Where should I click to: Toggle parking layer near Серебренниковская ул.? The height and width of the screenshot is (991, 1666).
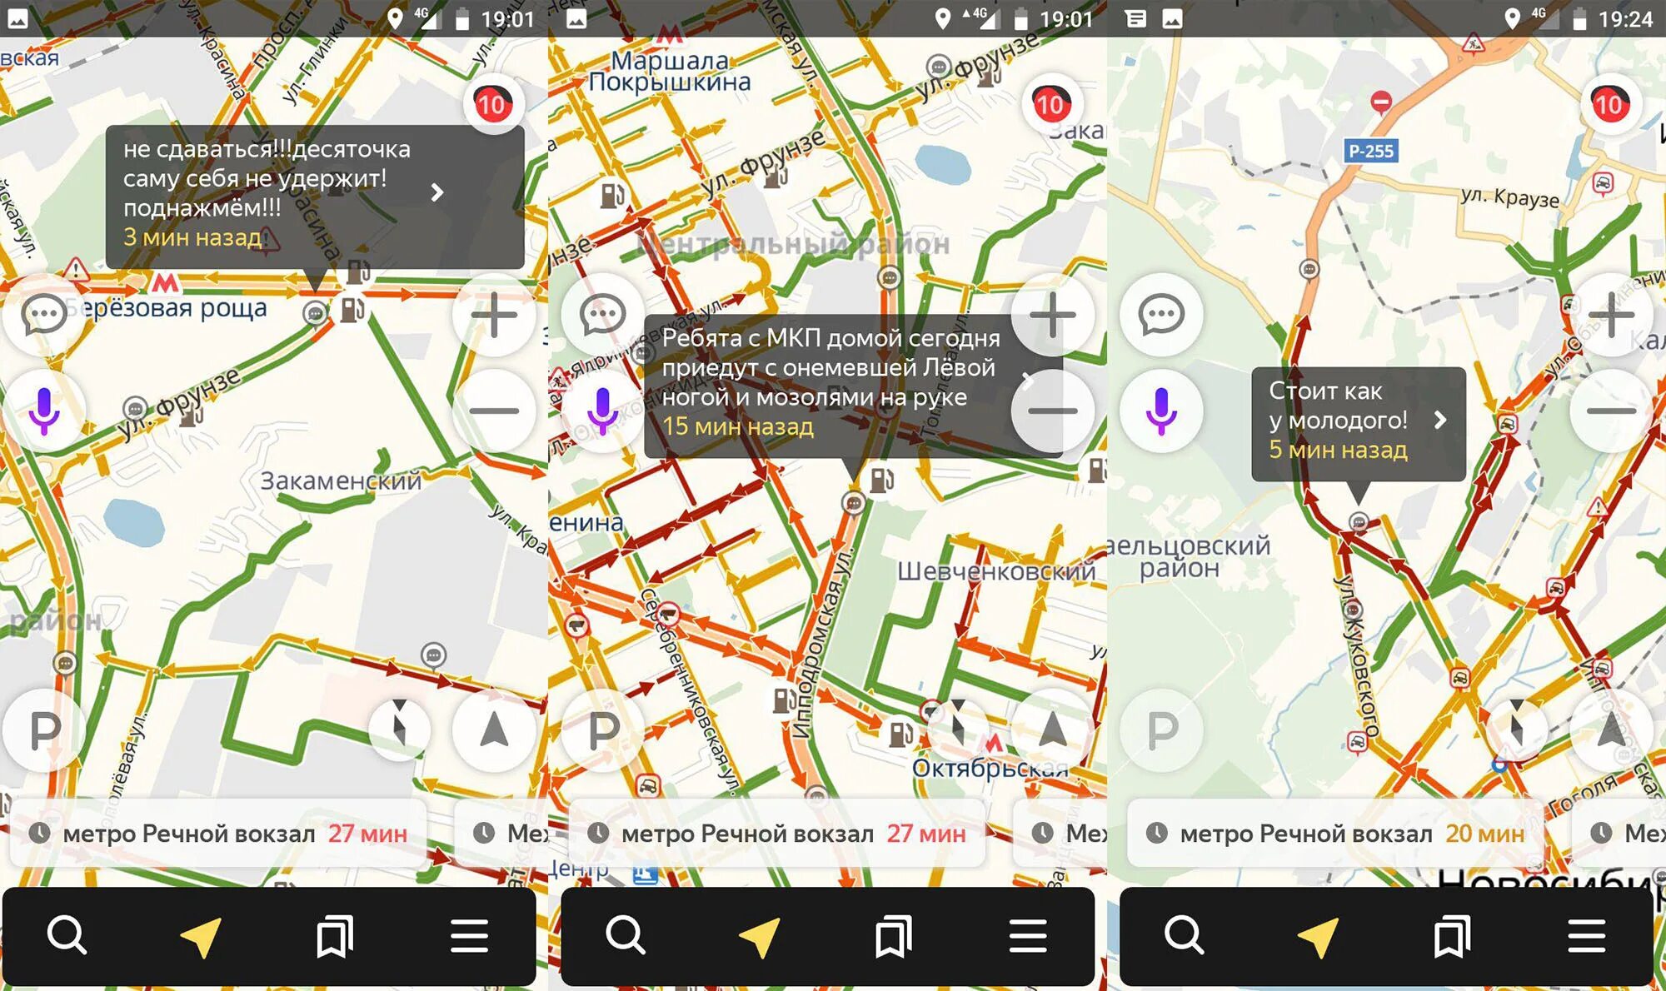(603, 730)
